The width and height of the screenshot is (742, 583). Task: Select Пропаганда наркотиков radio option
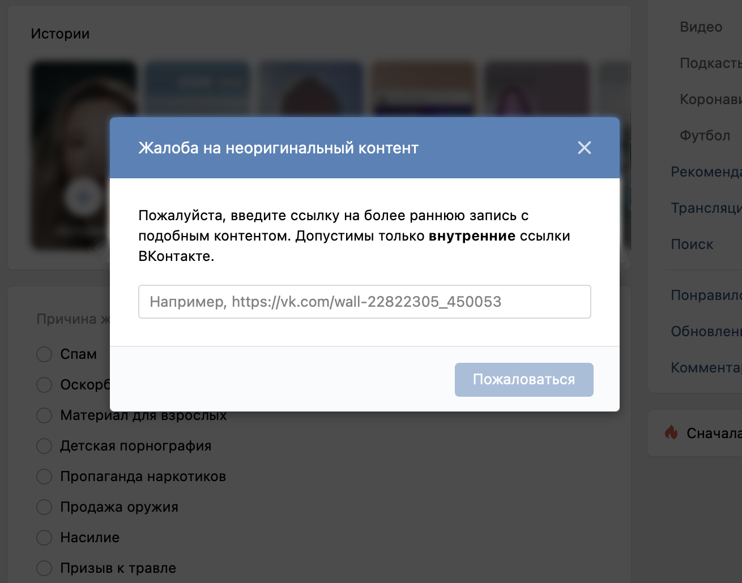click(44, 477)
